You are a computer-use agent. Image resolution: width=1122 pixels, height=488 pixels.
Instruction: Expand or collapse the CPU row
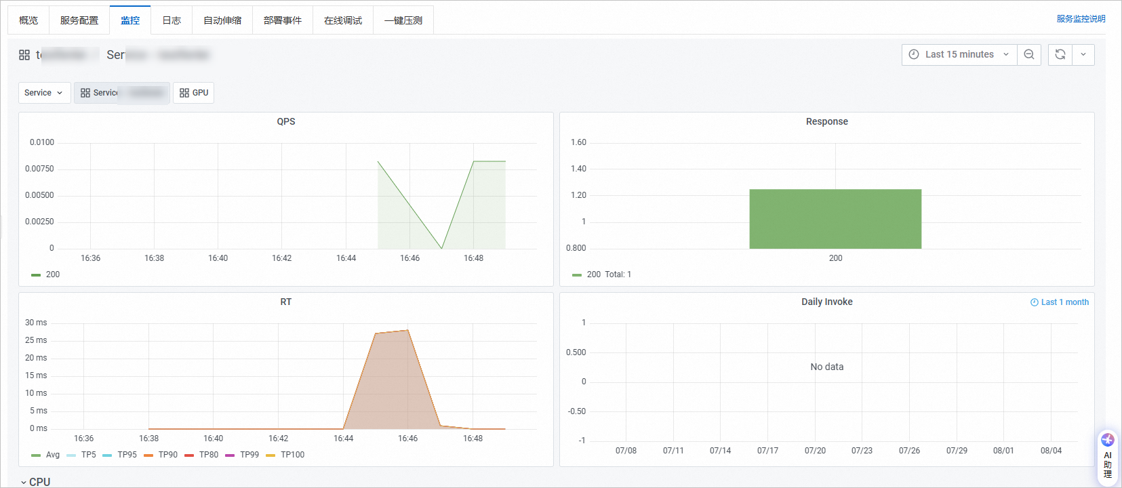click(x=35, y=482)
